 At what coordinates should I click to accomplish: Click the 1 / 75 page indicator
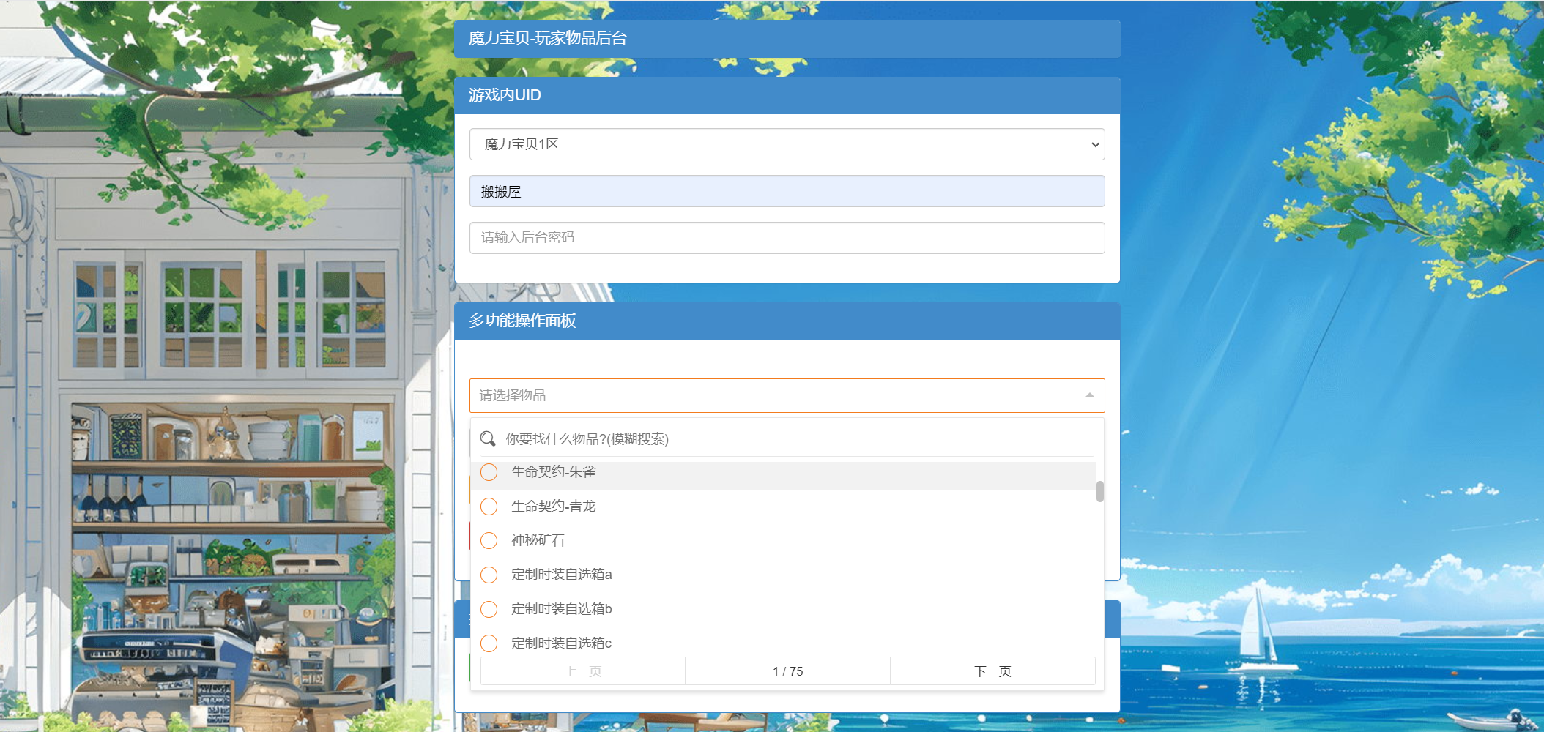(787, 671)
